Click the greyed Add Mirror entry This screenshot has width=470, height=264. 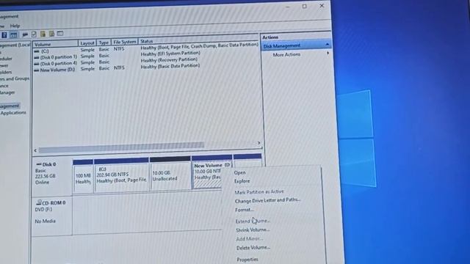click(x=249, y=239)
